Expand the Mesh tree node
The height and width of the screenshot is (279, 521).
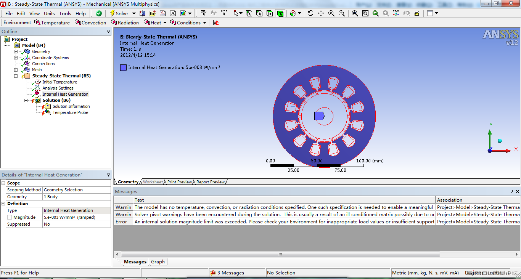point(16,70)
